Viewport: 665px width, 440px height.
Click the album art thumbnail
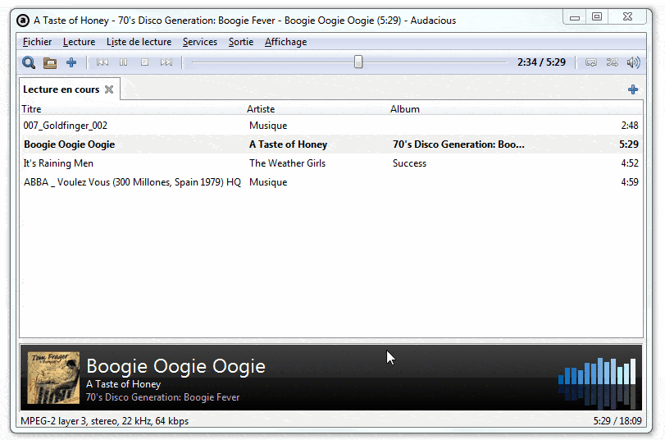54,378
